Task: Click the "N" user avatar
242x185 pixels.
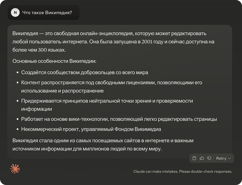Action: tap(15, 12)
